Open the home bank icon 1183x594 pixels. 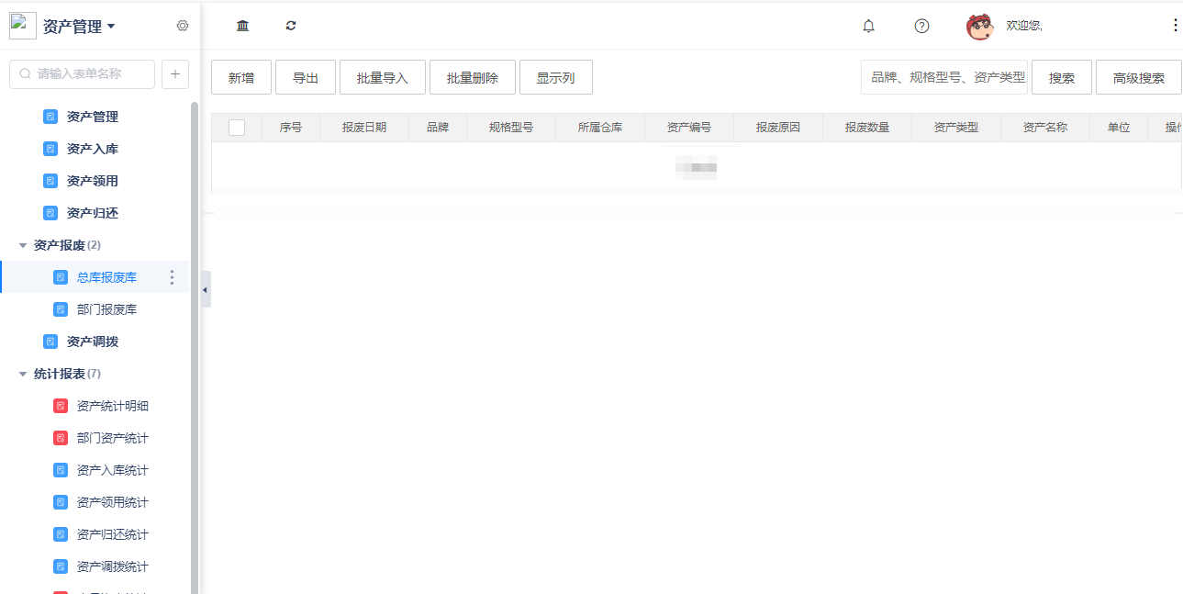click(x=242, y=26)
